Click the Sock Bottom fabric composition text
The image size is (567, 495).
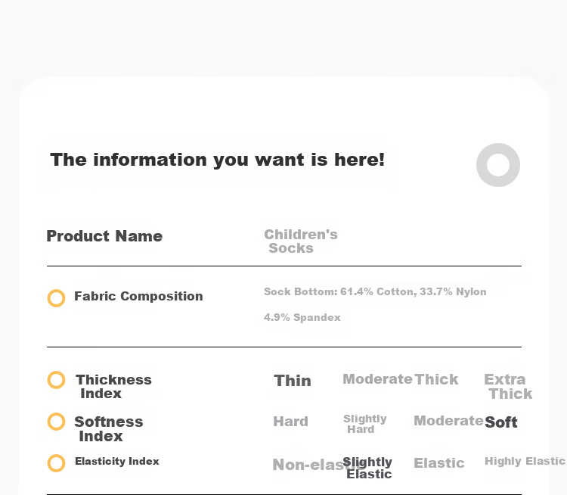(375, 291)
